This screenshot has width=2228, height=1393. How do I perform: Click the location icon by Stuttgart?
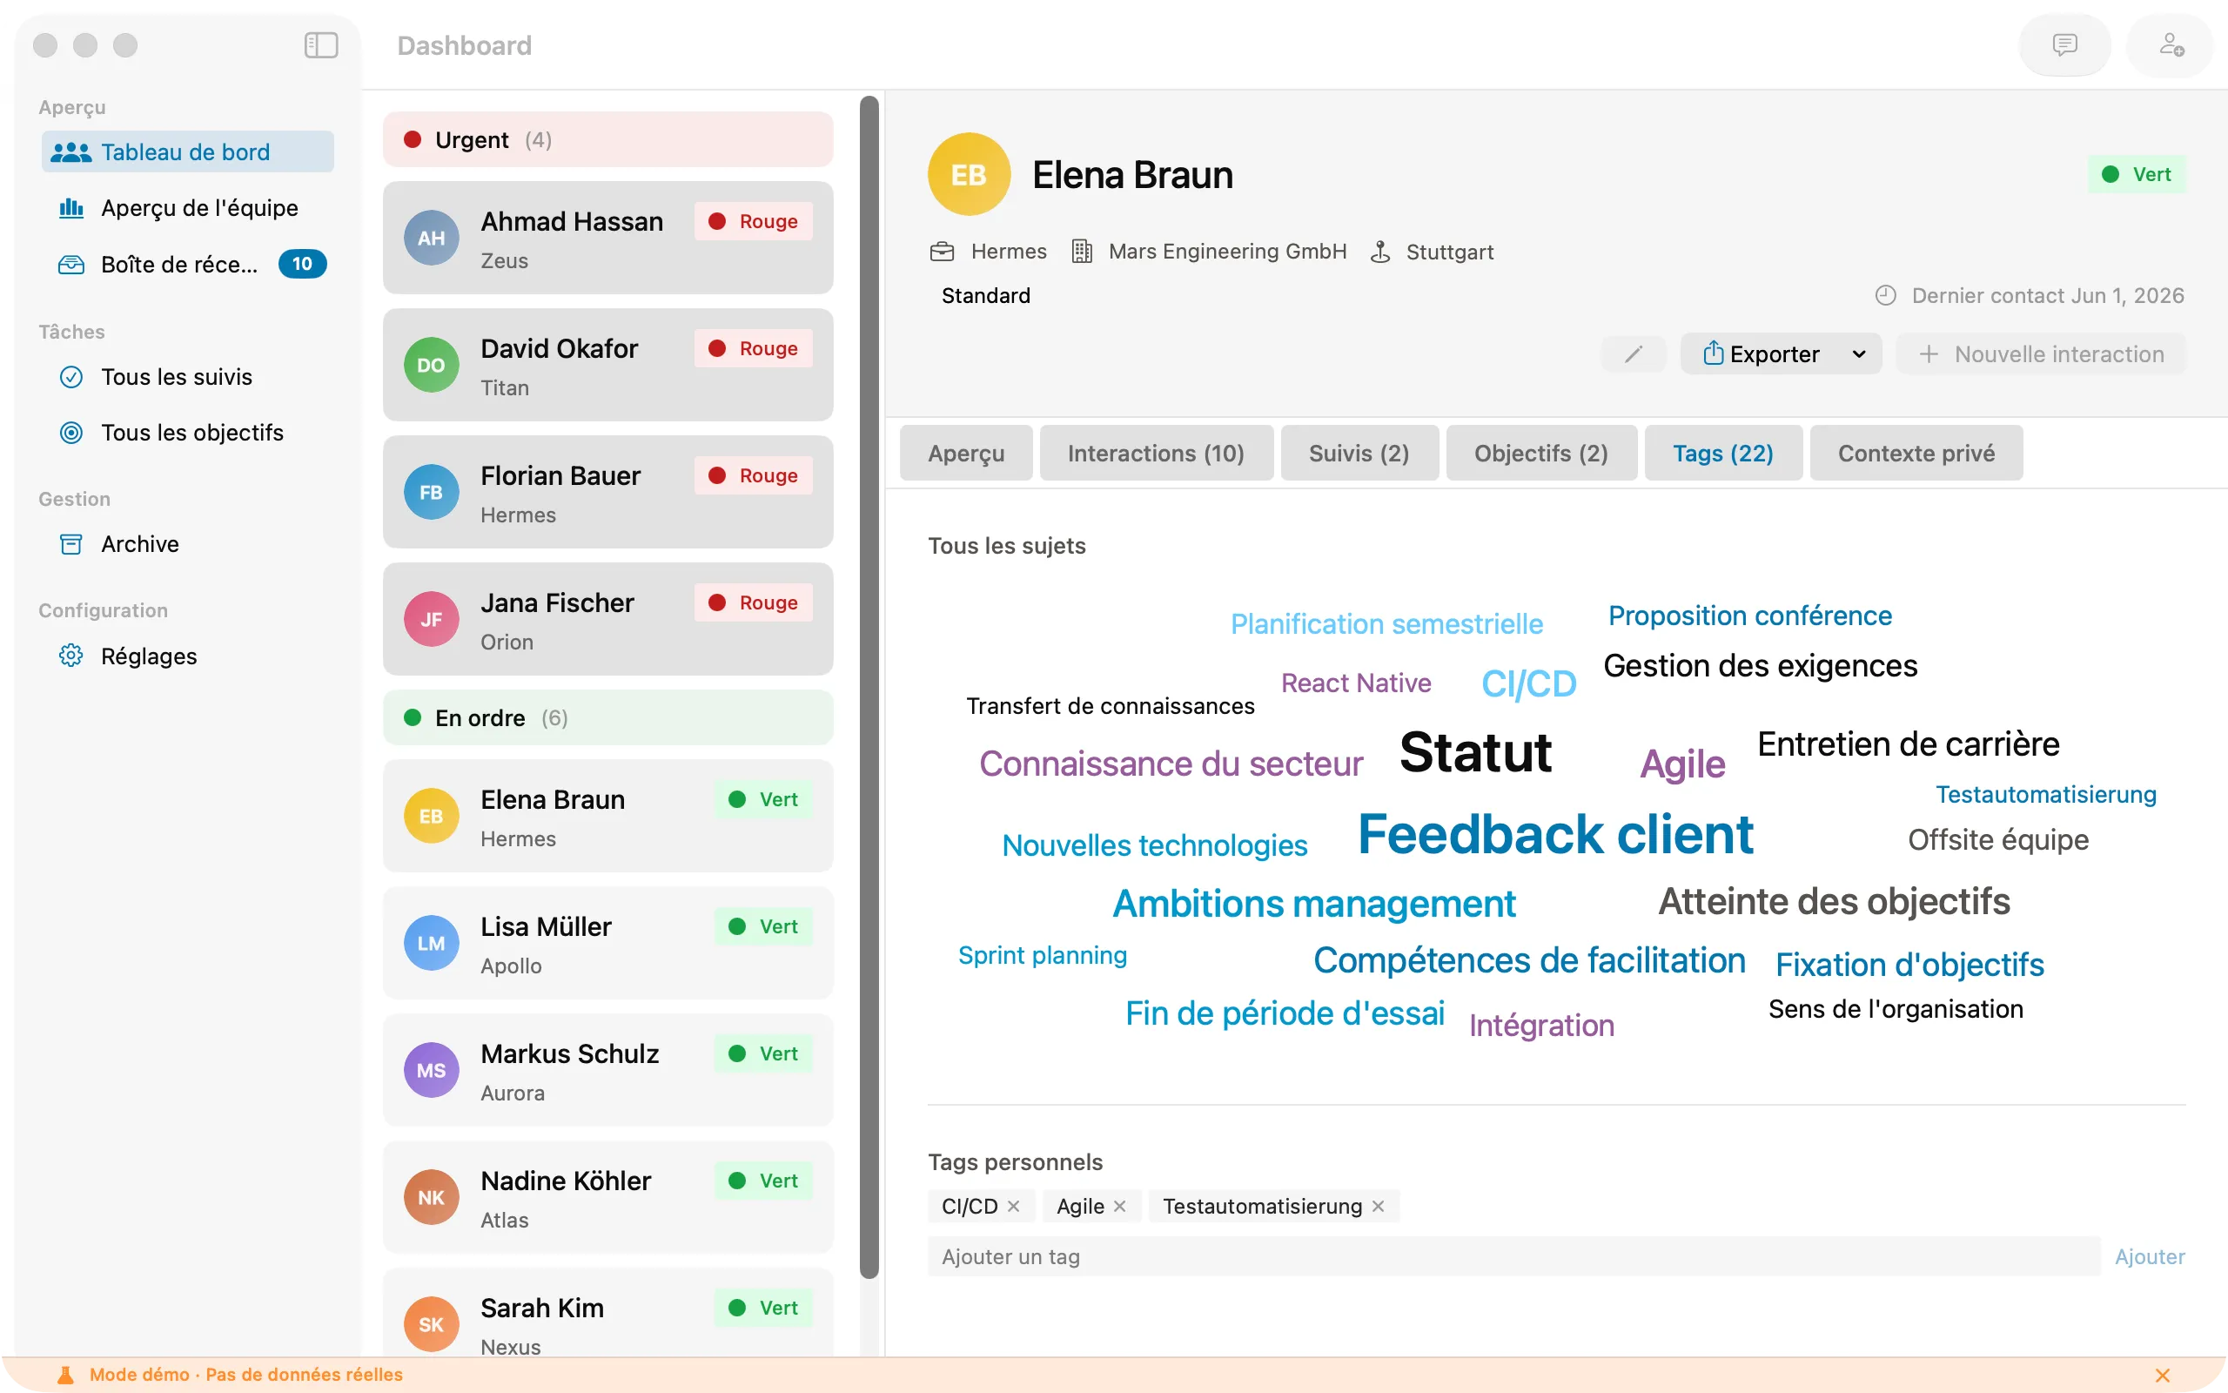[1380, 252]
